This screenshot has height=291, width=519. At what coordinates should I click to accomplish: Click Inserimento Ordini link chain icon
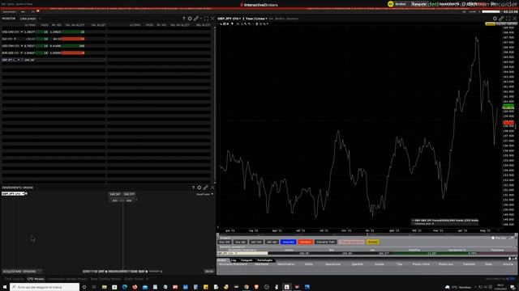[x=205, y=188]
